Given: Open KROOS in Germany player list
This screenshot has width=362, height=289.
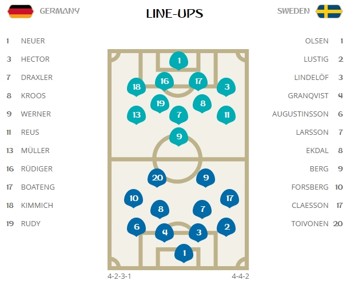Looking at the screenshot, I should click(33, 96).
